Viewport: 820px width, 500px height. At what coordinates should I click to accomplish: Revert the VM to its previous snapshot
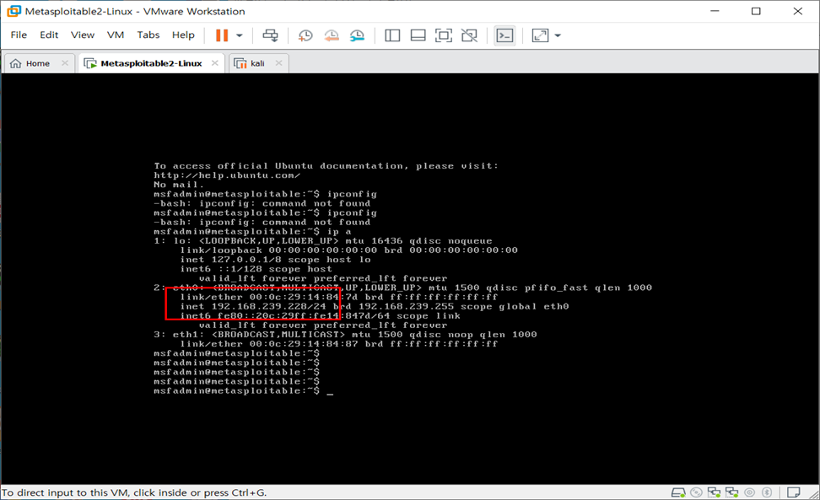pyautogui.click(x=331, y=35)
